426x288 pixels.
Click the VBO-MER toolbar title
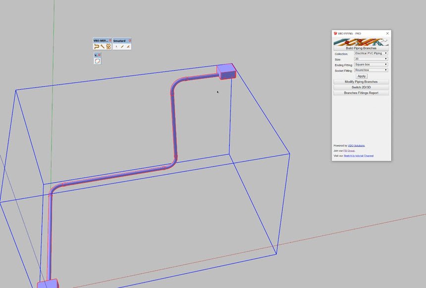tap(101, 41)
